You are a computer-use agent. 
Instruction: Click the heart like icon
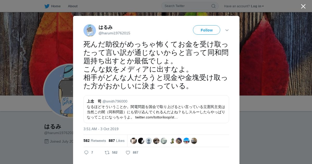[x=128, y=153]
